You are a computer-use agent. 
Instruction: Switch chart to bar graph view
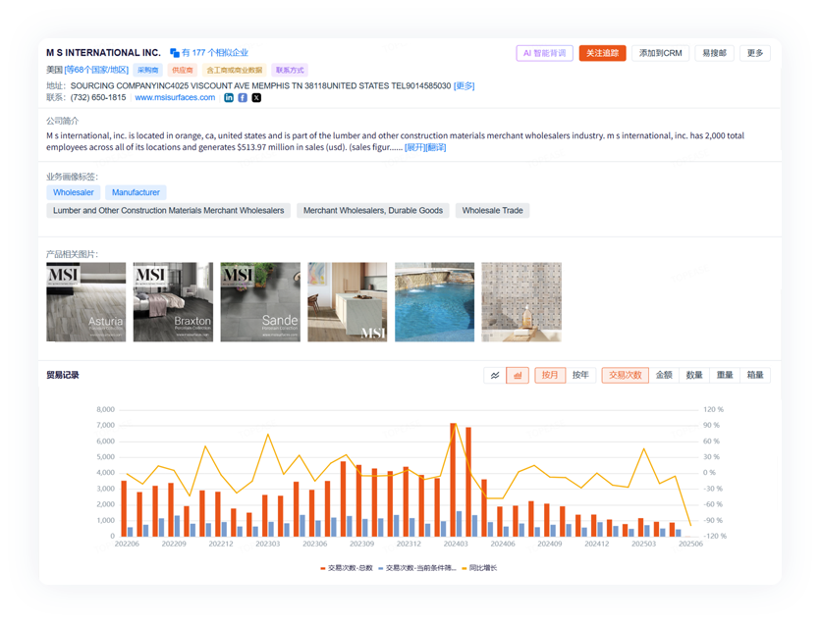518,375
